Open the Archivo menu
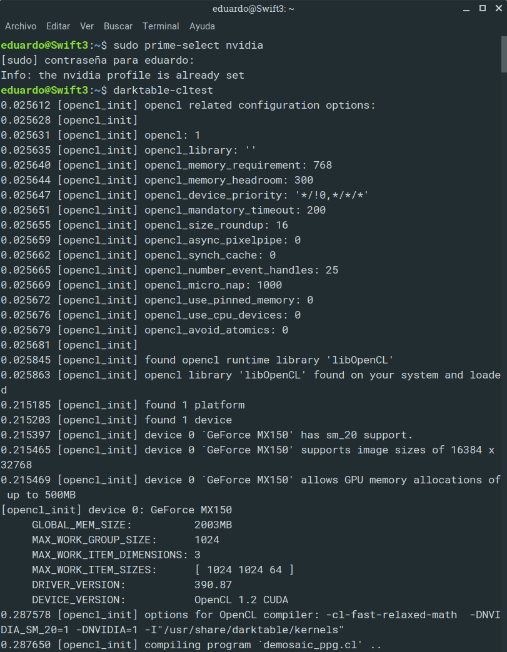Screen dimensions: 507x652 click(21, 26)
